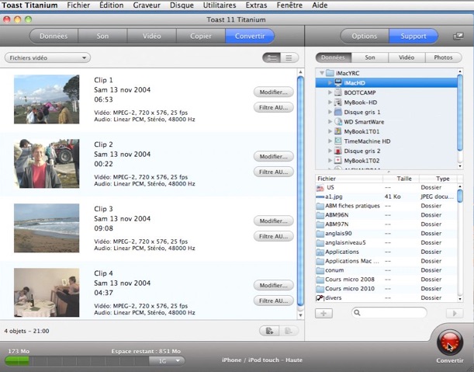Expand the BOOTCAMP tree node

click(x=330, y=92)
